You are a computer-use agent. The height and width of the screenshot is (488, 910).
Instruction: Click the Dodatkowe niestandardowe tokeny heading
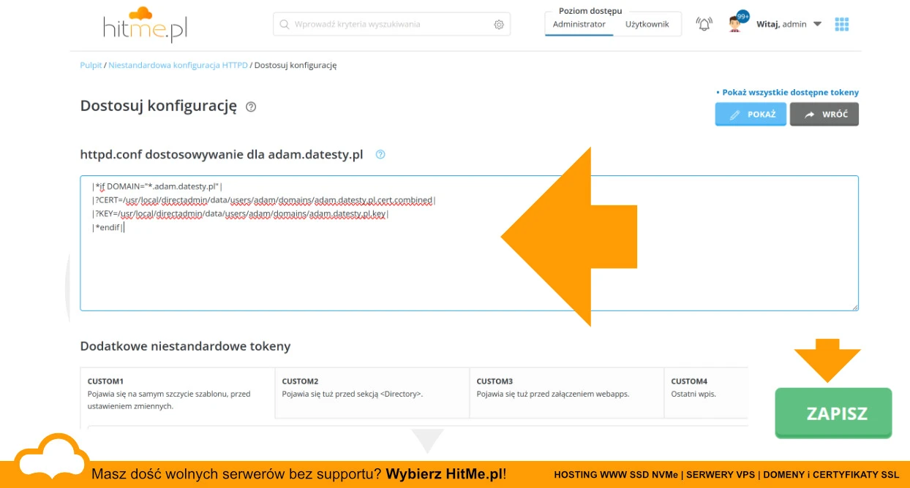point(185,346)
